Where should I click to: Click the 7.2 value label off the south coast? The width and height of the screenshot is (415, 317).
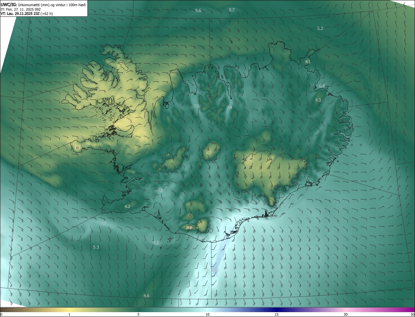[x=156, y=243]
